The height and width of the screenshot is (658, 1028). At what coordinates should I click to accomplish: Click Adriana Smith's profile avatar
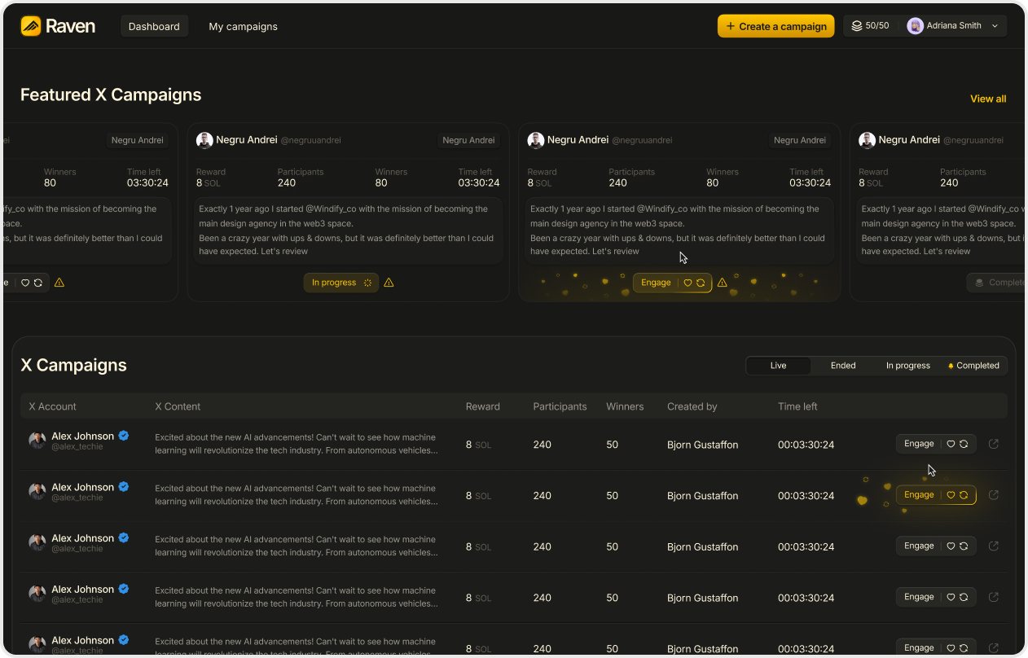(x=916, y=26)
